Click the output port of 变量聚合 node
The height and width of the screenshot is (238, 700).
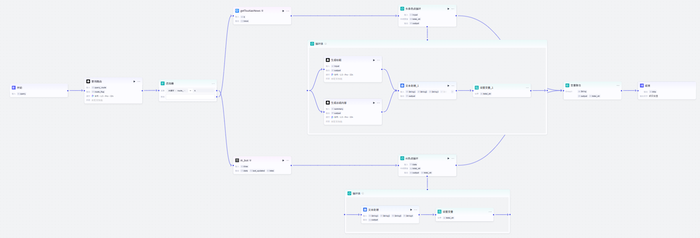coord(622,91)
